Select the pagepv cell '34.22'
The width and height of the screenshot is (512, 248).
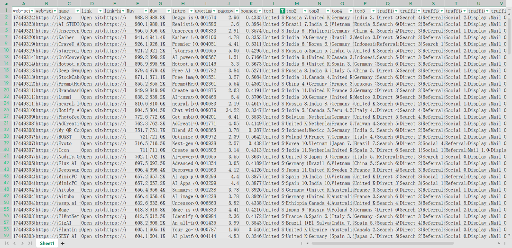tap(228, 110)
